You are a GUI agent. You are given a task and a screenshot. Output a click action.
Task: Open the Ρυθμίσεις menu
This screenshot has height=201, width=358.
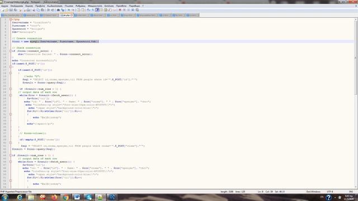tap(81, 6)
